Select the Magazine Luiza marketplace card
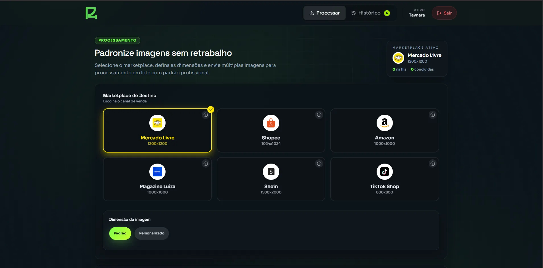Screen dimensions: 543x268 [157, 179]
